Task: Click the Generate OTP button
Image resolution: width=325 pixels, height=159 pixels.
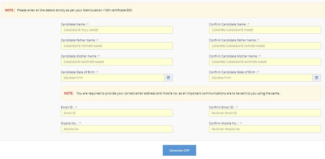Action: point(179,150)
